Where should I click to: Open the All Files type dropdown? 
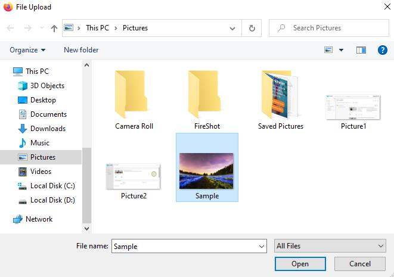pyautogui.click(x=330, y=246)
